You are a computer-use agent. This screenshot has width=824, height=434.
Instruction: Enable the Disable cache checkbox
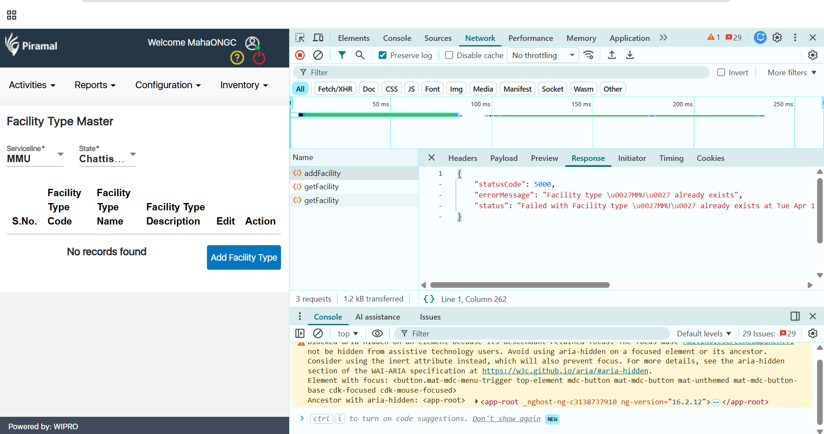pyautogui.click(x=449, y=55)
